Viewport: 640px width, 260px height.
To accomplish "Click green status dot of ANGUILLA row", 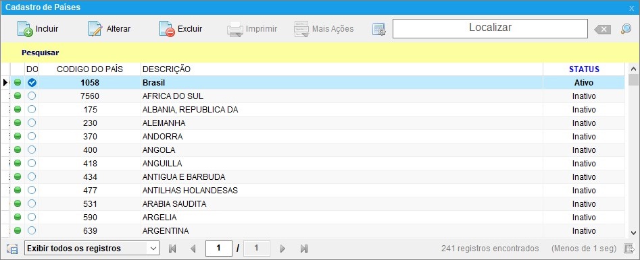I will pos(18,163).
